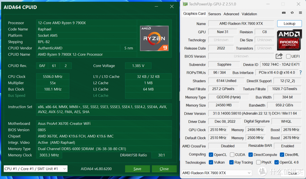306x179 pixels.
Task: Click the AMD Ryzen 9 logo
Action: 154,38
